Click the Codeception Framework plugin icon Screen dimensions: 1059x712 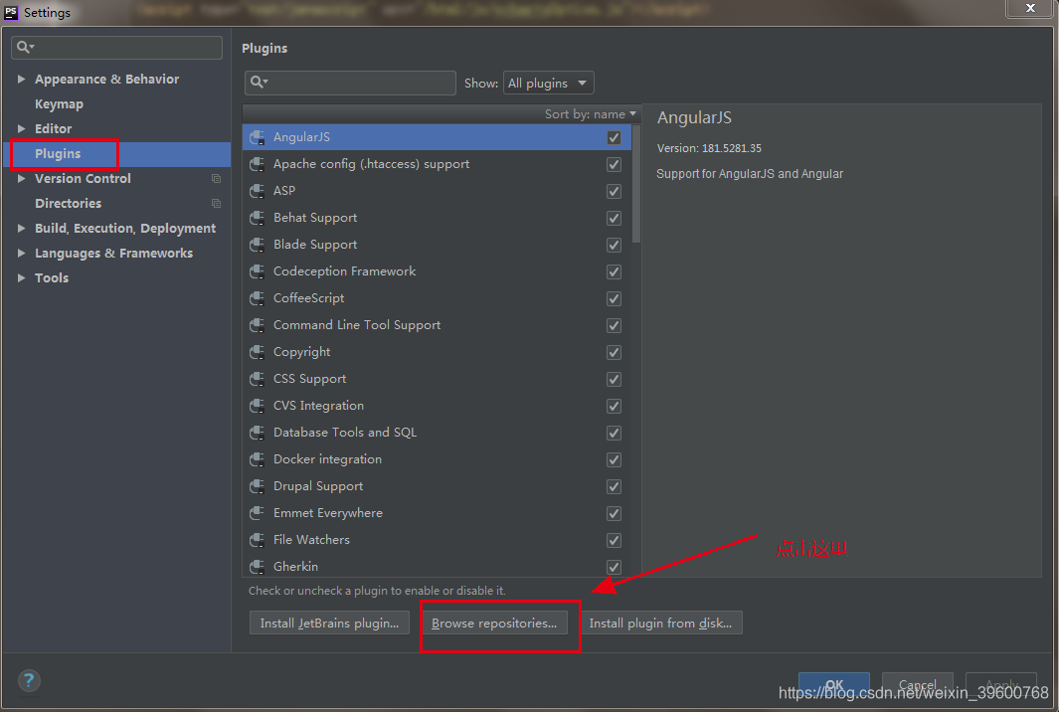click(x=257, y=271)
